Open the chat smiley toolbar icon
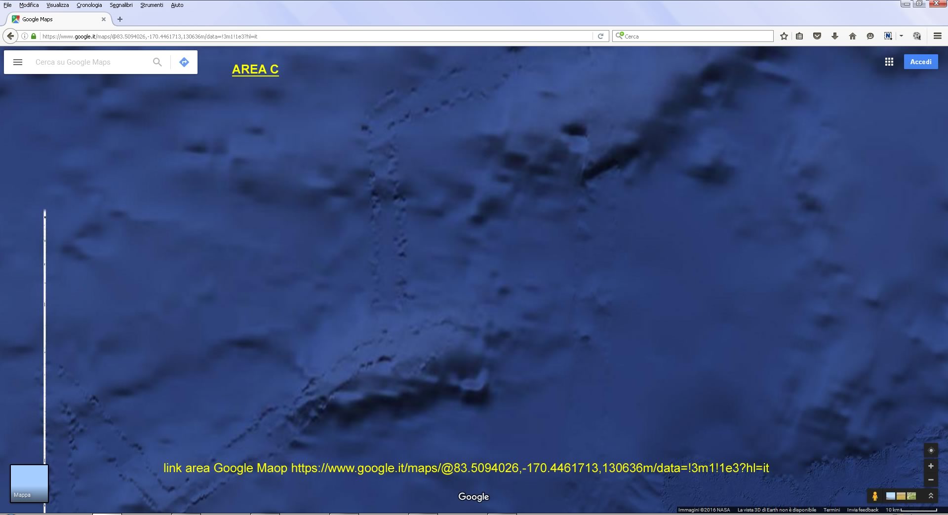The height and width of the screenshot is (515, 948). click(870, 36)
